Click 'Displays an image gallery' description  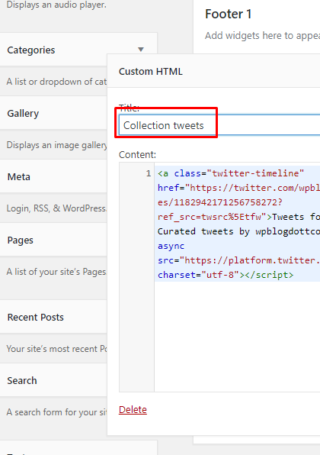tap(56, 145)
